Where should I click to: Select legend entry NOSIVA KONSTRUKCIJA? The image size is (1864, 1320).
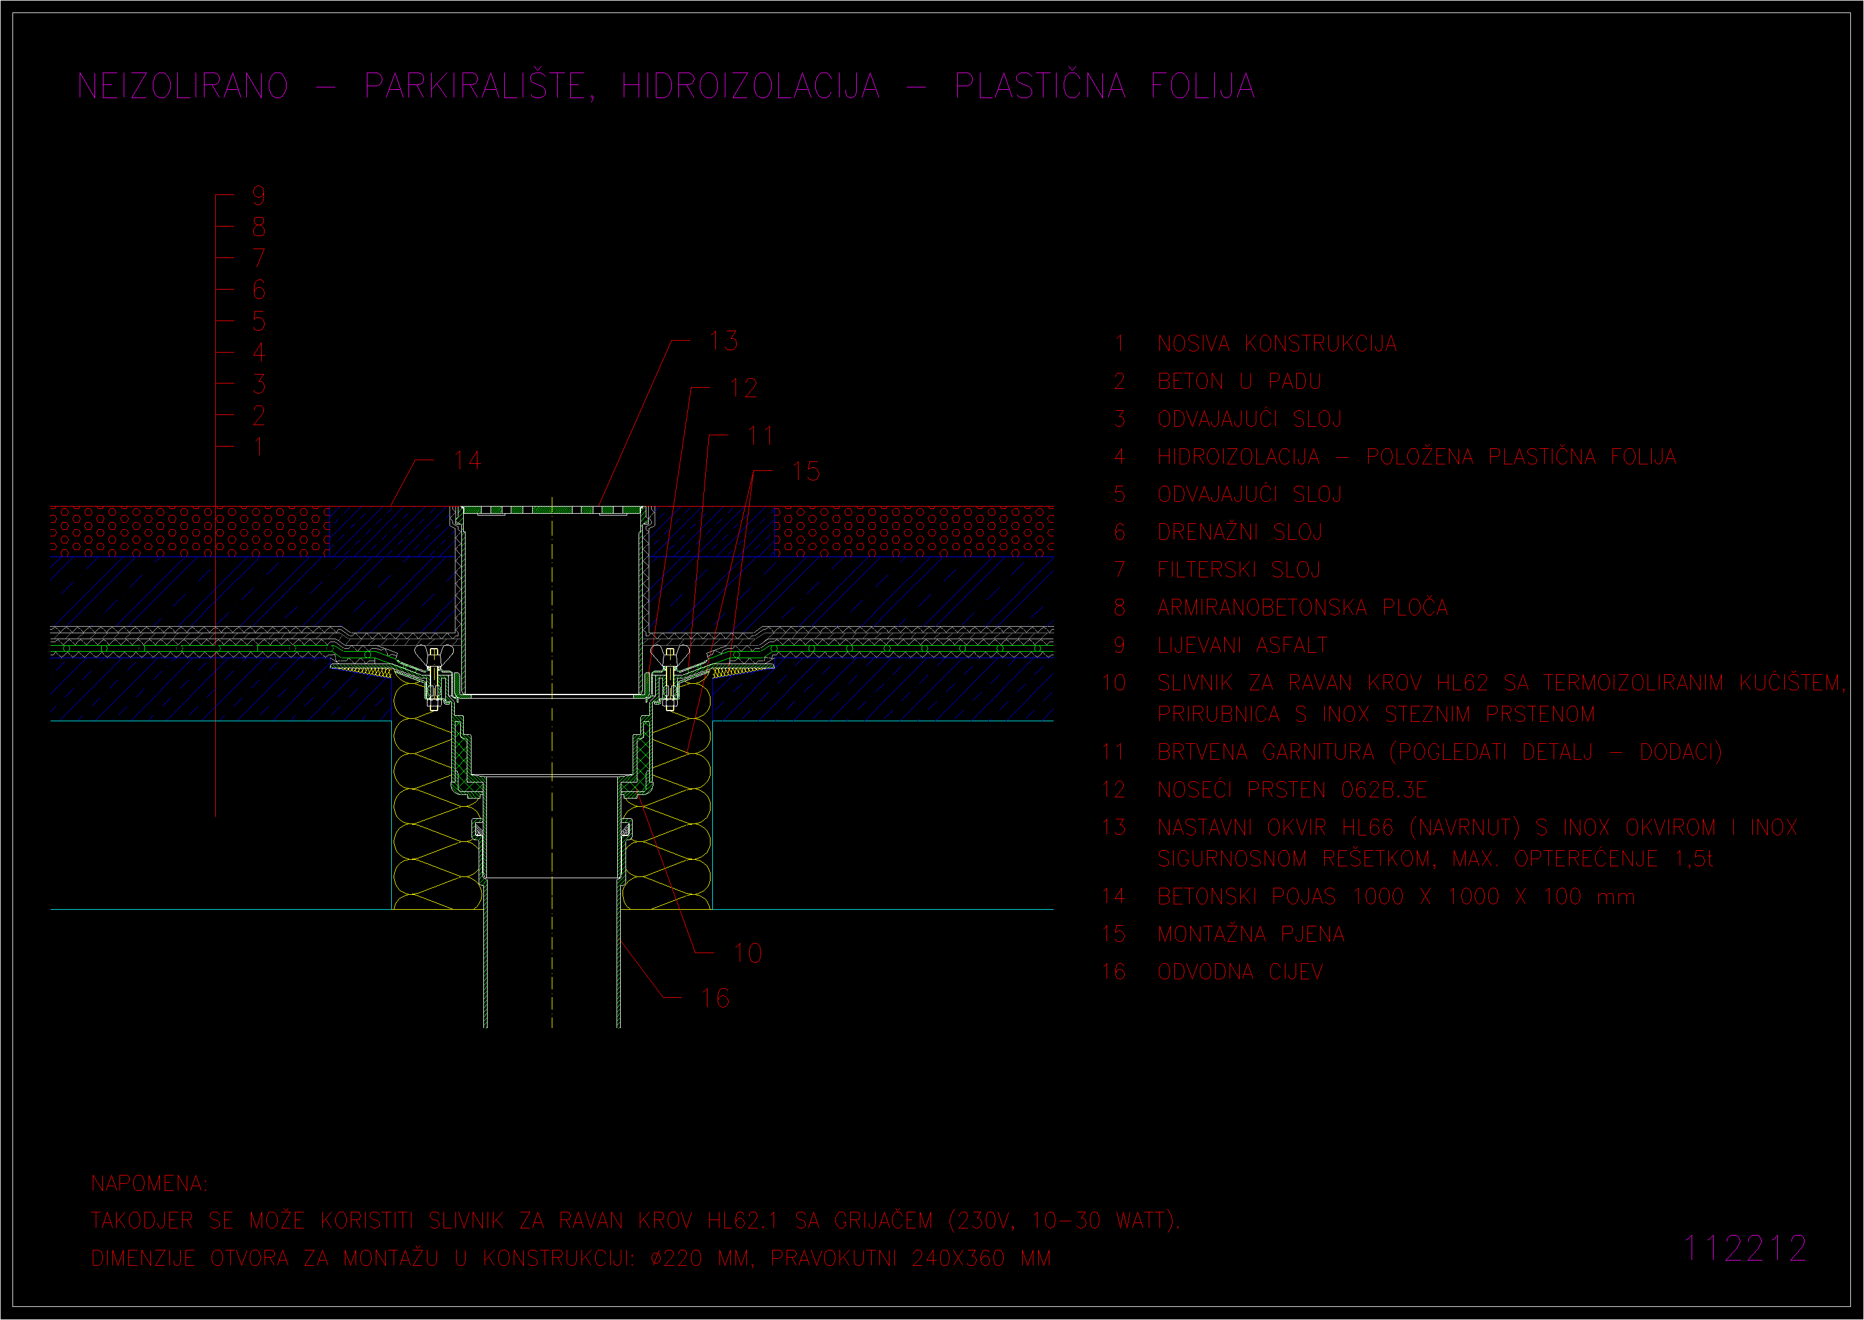point(1277,344)
